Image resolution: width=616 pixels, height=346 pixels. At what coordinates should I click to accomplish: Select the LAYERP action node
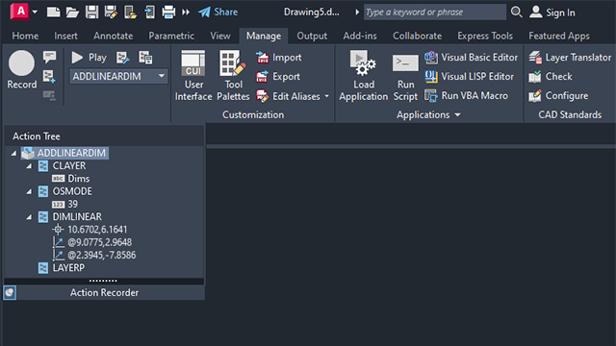click(61, 268)
